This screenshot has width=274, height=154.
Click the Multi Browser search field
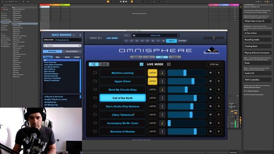click(x=62, y=46)
